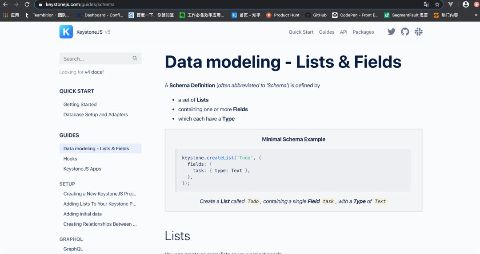Follow the v4 docs link
This screenshot has height=254, width=480.
coord(93,72)
